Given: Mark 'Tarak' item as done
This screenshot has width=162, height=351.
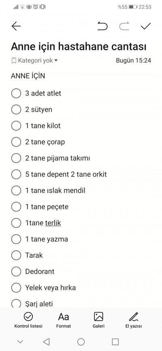Looking at the screenshot, I should pos(16,255).
